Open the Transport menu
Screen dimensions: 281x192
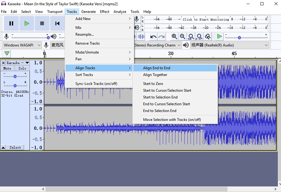[x=55, y=12]
